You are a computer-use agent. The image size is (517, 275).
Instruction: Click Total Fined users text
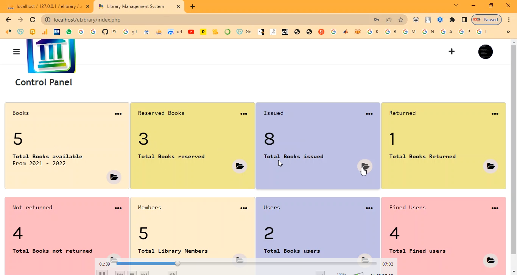pyautogui.click(x=417, y=251)
